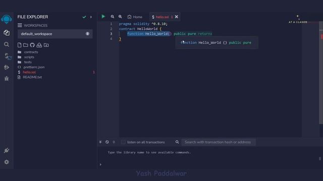Collapse the terminal panel double arrow
This screenshot has width=323, height=181.
click(100, 142)
